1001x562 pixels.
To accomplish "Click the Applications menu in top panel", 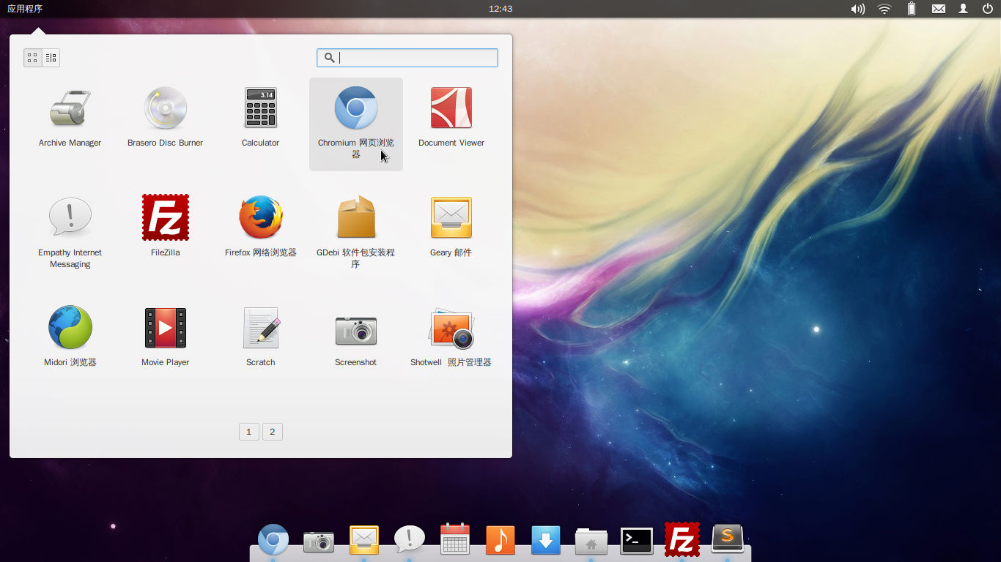I will [25, 9].
